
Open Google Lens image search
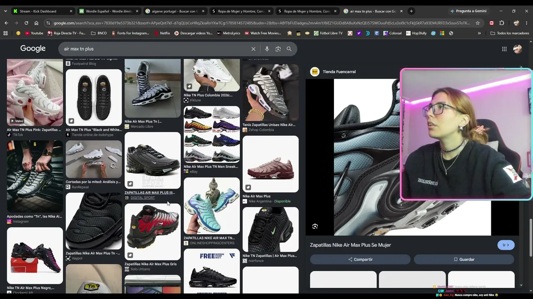click(278, 49)
